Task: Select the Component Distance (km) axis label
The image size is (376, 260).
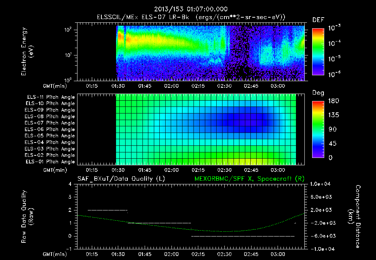Action: pyautogui.click(x=354, y=217)
